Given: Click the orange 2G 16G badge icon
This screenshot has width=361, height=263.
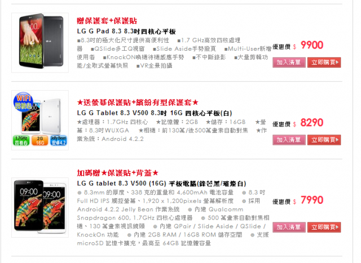Looking at the screenshot, I should pos(40,141).
